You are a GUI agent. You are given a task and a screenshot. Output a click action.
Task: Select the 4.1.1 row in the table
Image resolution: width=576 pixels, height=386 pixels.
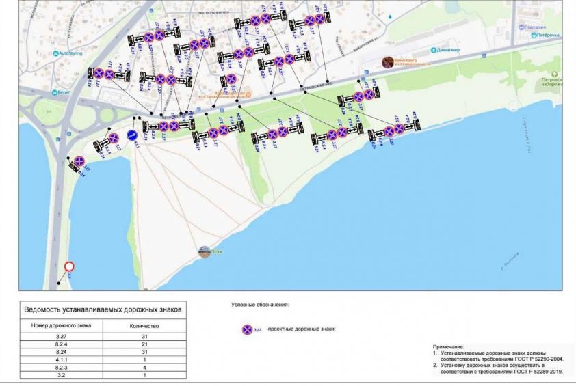pyautogui.click(x=103, y=359)
